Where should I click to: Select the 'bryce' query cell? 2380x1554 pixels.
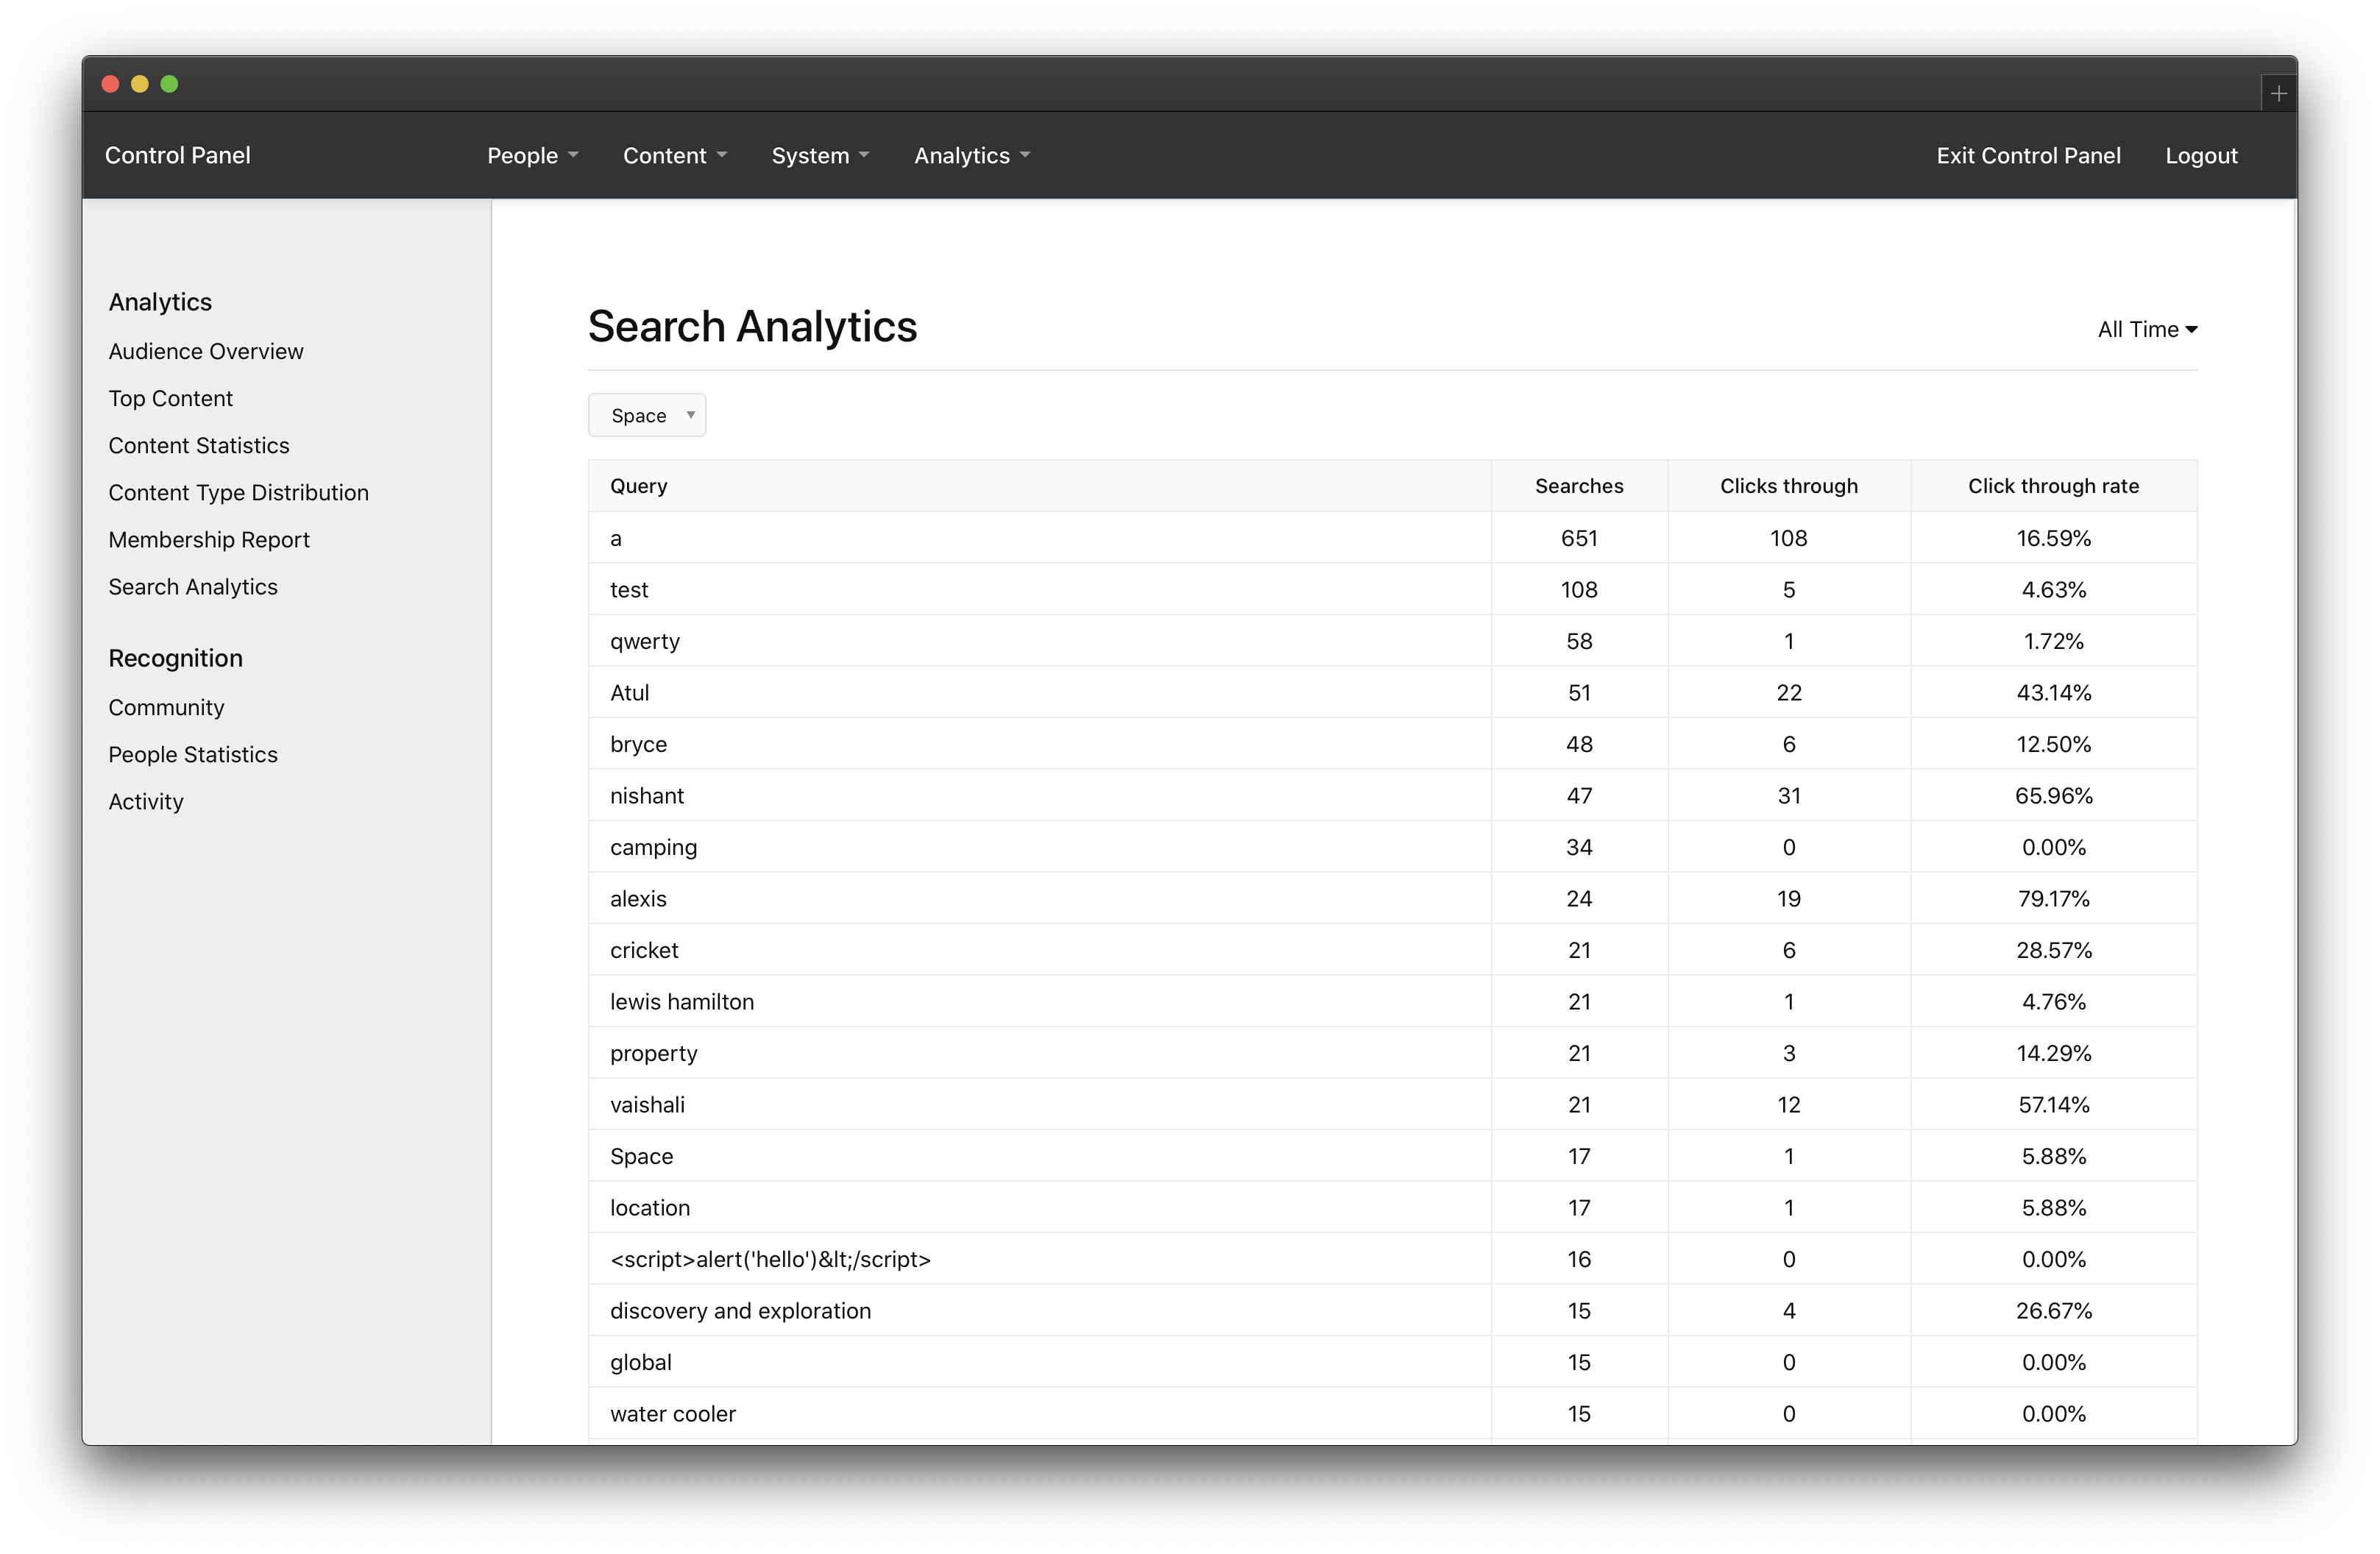[x=1040, y=744]
